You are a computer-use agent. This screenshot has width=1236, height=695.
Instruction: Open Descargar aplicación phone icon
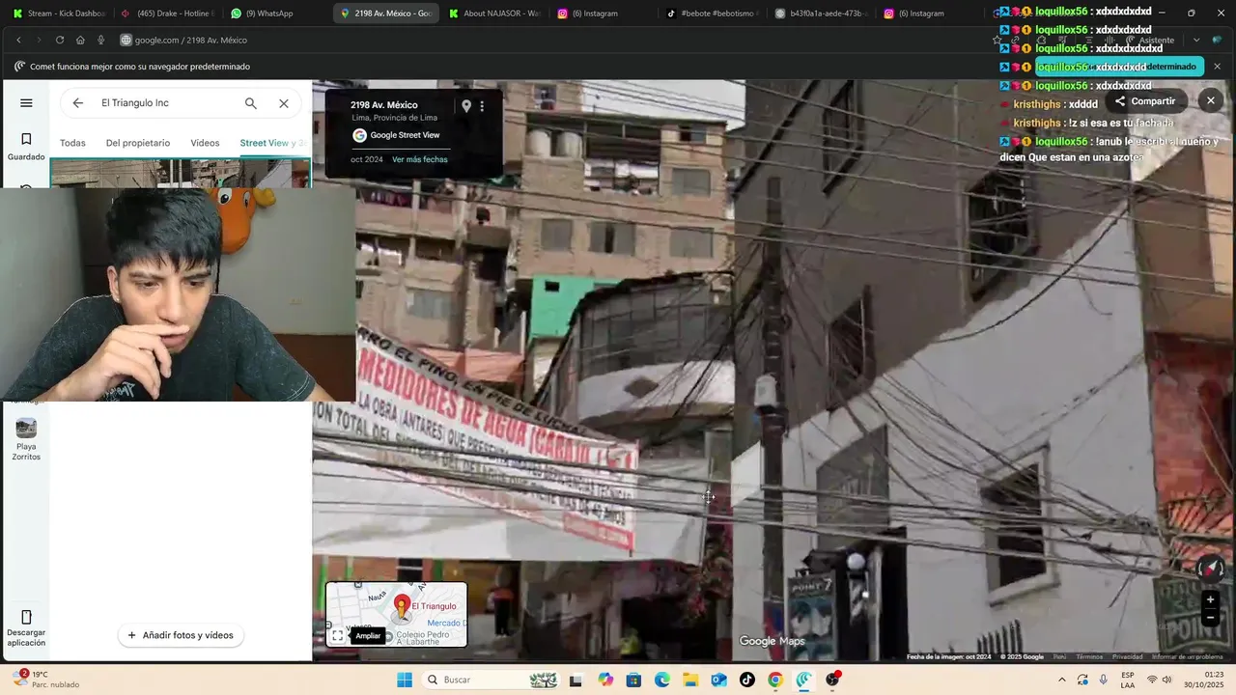pos(26,626)
